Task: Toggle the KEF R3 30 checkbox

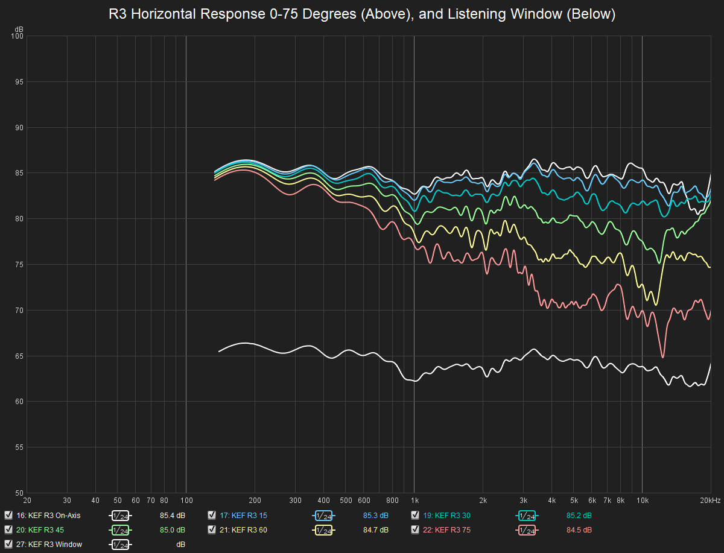Action: tap(415, 515)
